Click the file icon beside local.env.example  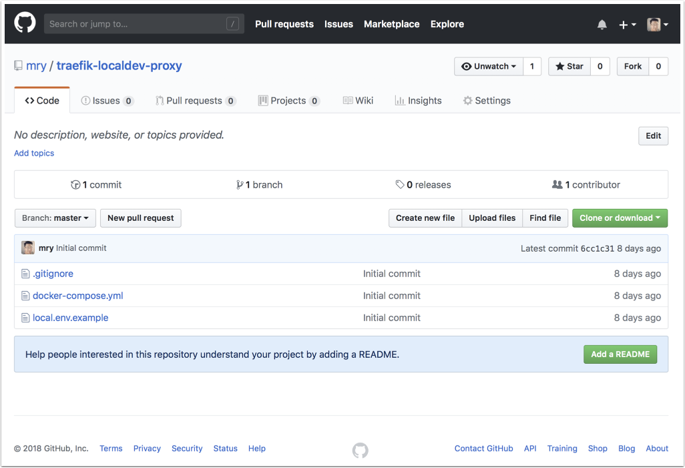pos(26,318)
